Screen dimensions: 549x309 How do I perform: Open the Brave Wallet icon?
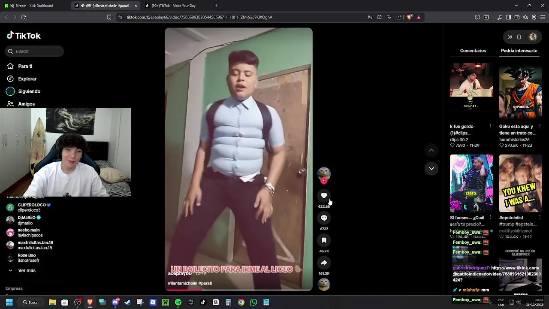click(517, 17)
